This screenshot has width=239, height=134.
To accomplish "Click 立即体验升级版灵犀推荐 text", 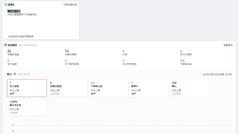I will 20,36.
